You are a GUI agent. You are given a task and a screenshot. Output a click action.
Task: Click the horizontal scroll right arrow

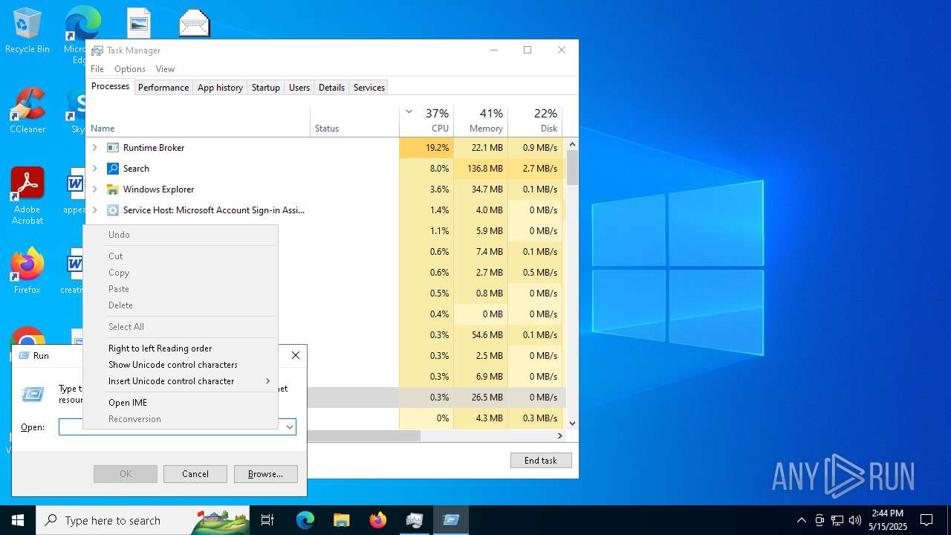(x=559, y=436)
